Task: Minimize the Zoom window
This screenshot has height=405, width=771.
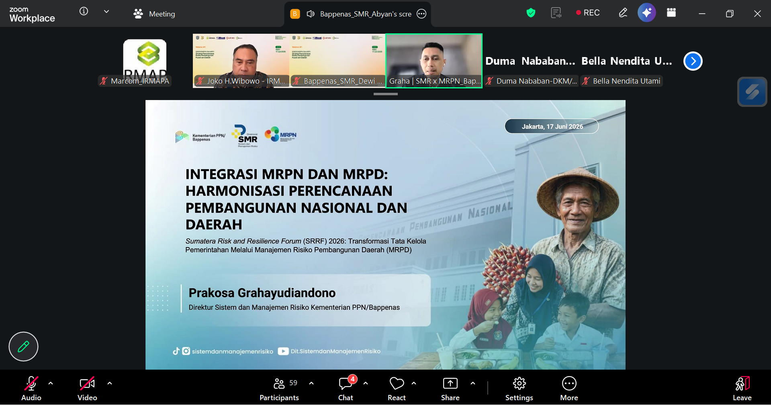Action: [702, 14]
